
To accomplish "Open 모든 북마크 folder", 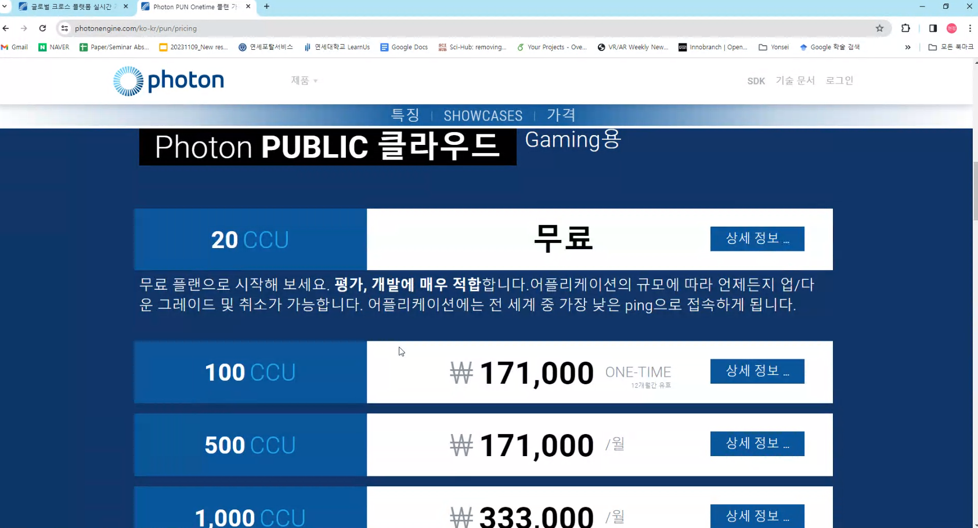I will click(951, 47).
